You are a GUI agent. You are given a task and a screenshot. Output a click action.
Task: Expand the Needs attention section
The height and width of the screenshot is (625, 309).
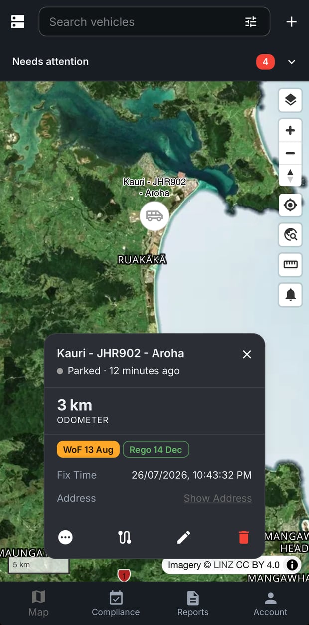(292, 62)
